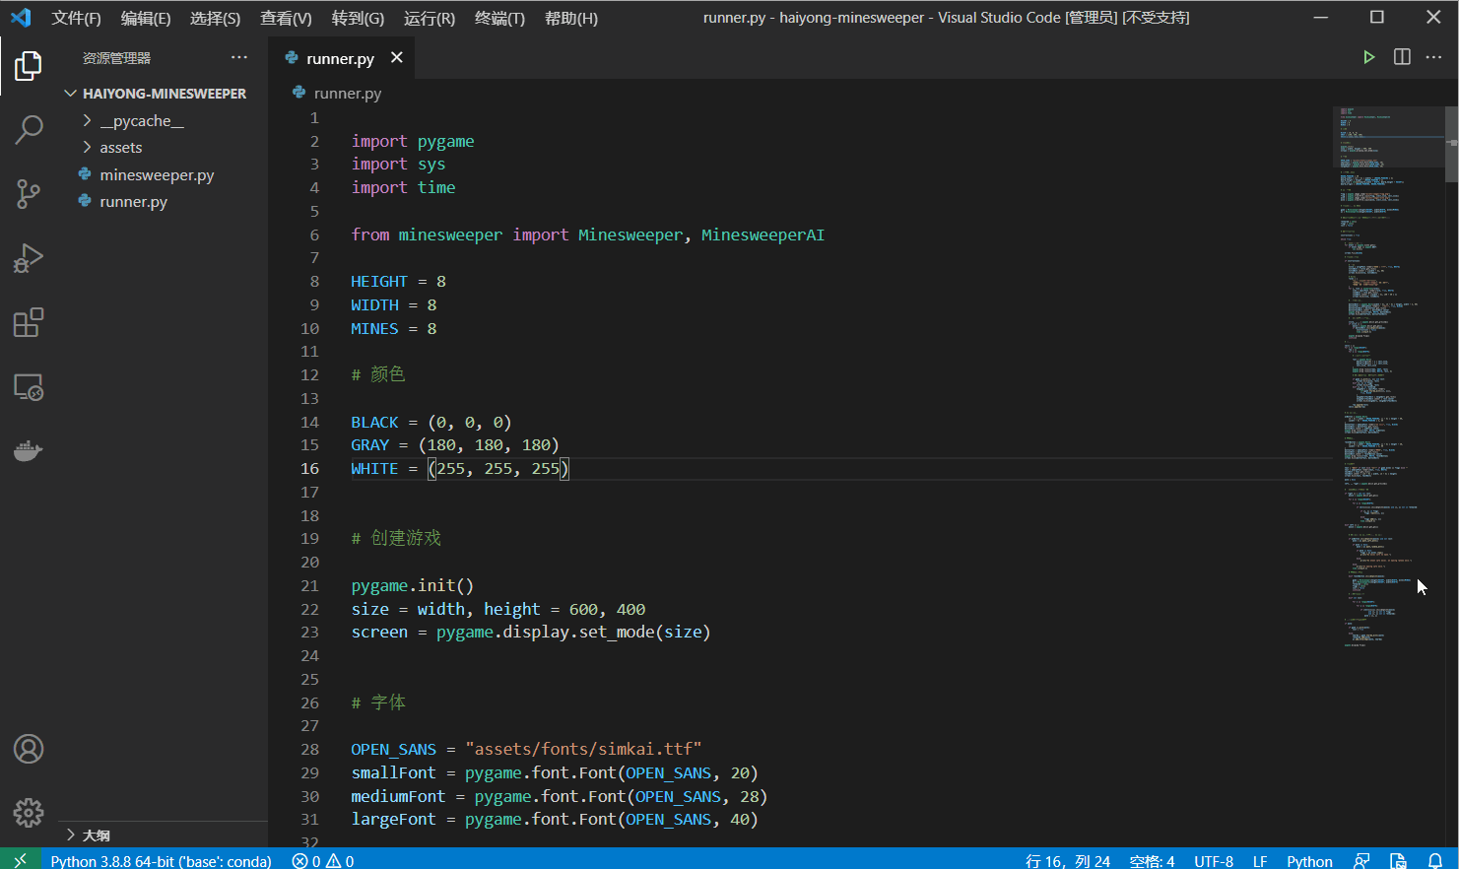Open the 运行(R) menu
Viewport: 1459px width, 869px height.
pos(430,18)
